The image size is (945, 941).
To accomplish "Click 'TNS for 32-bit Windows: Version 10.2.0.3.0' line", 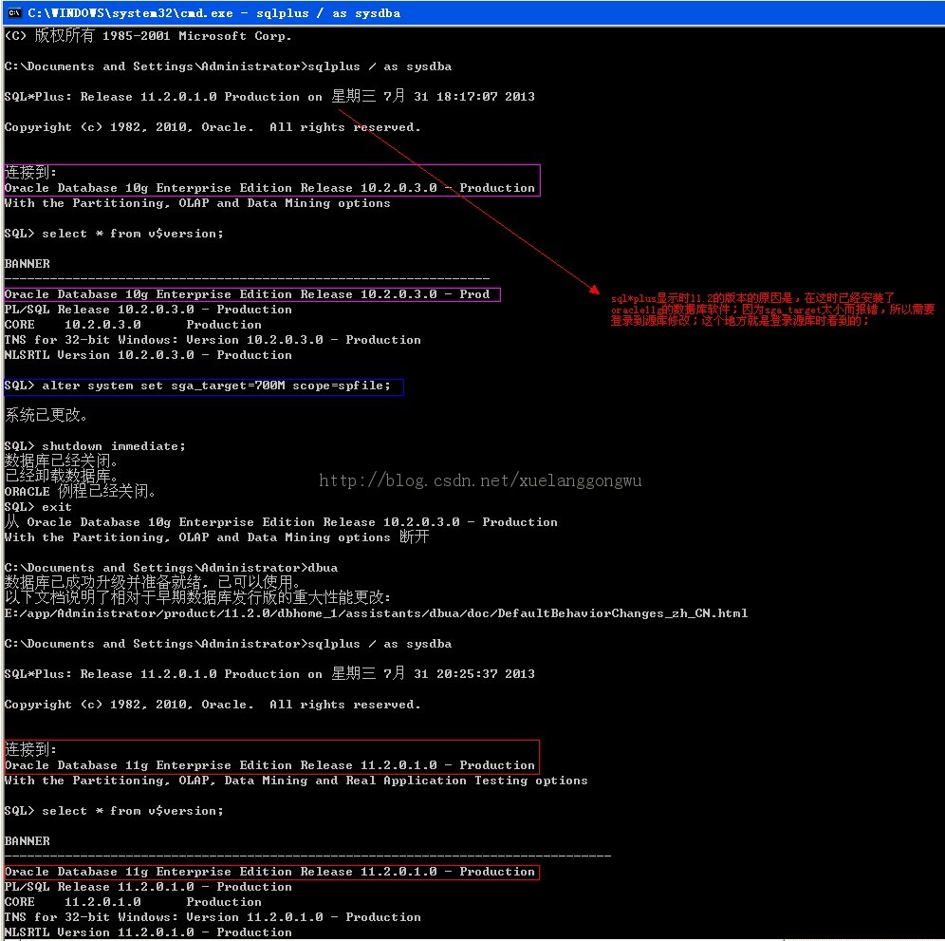I will tap(213, 340).
